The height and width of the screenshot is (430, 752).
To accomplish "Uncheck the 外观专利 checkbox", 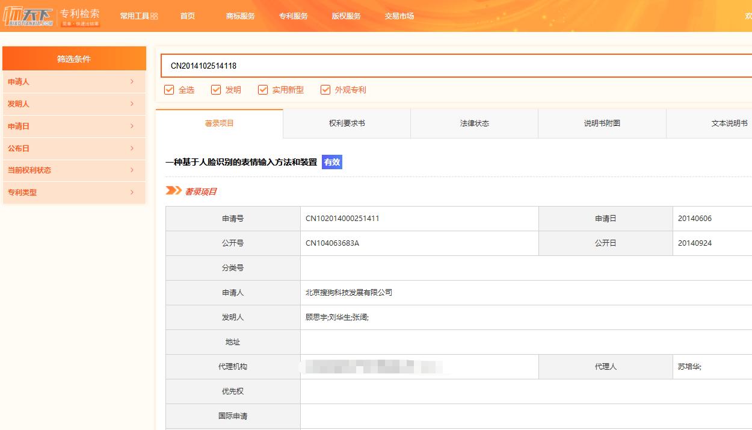I will (326, 89).
